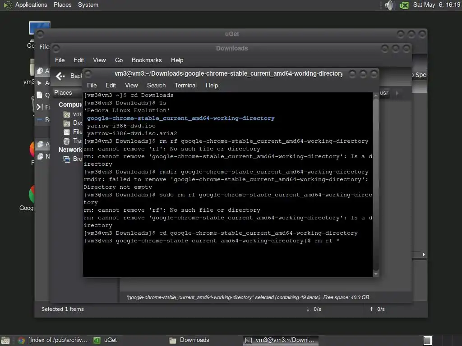
Task: Click the 'Directory not empty' line in terminal
Action: [118, 187]
